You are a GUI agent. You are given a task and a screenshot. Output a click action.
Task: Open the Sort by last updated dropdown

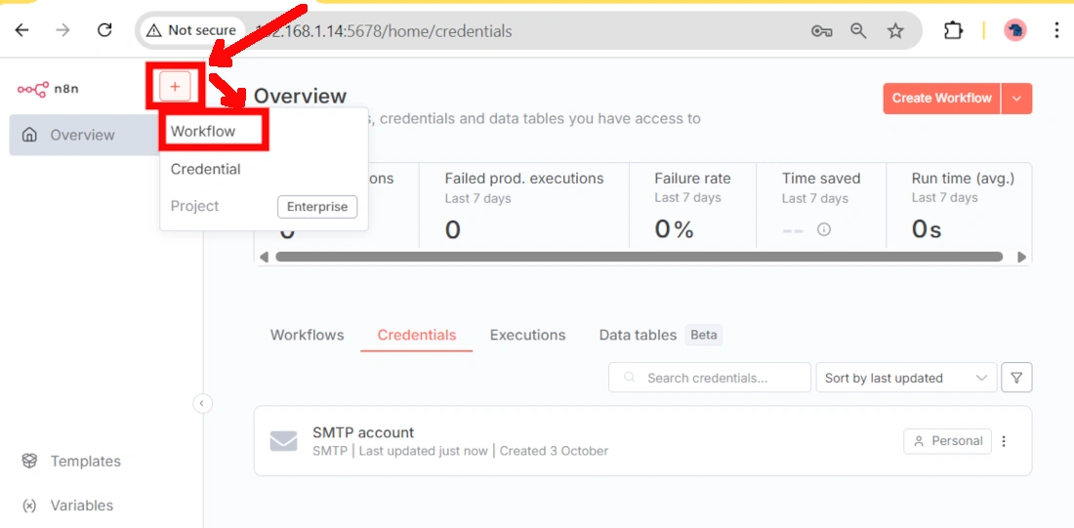905,378
